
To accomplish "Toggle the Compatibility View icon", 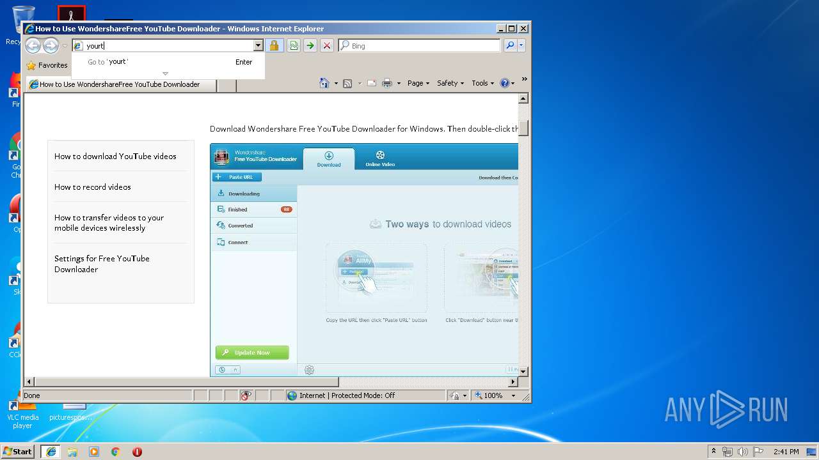I will tap(294, 45).
